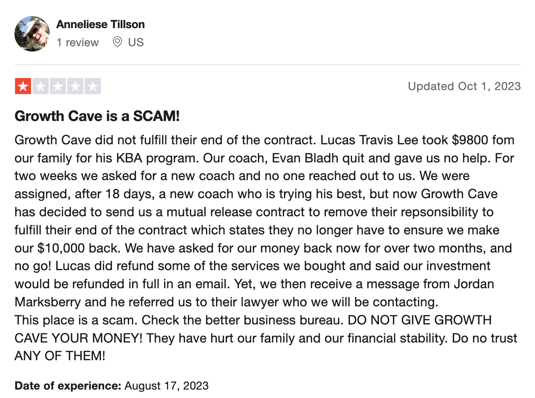535x398 pixels.
Task: Click the 'August 17, 2023' experience date
Action: (167, 386)
